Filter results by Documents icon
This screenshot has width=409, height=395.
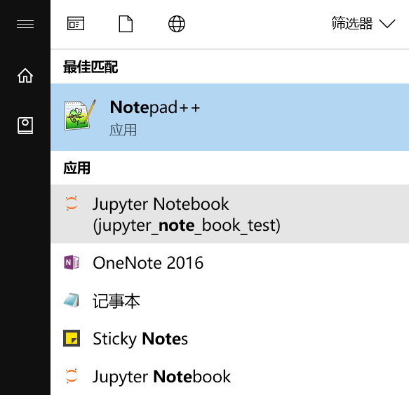pyautogui.click(x=126, y=24)
